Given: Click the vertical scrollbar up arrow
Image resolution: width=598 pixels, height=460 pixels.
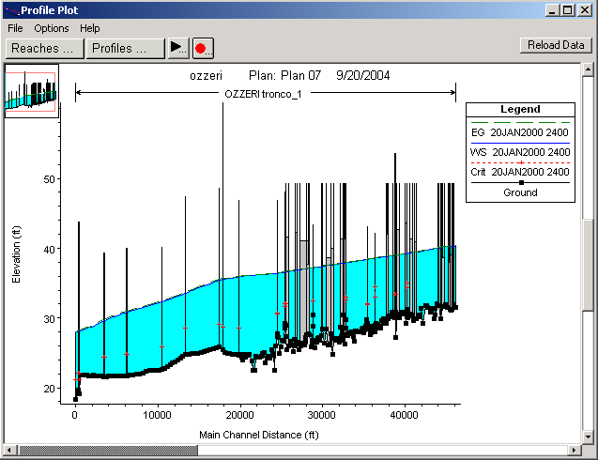Looking at the screenshot, I should pos(588,69).
